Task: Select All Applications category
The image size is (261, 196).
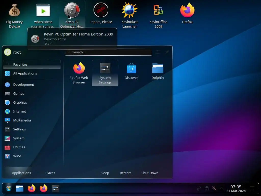Action: (x=32, y=73)
